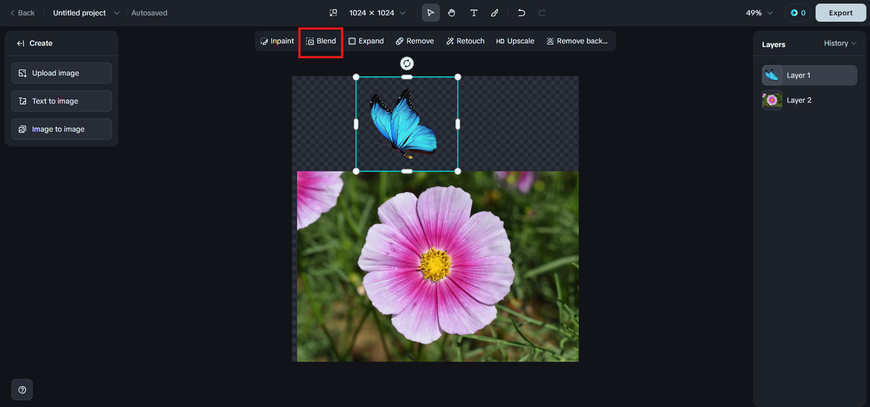Choose the Inpaint tool
This screenshot has height=407, width=870.
[277, 41]
